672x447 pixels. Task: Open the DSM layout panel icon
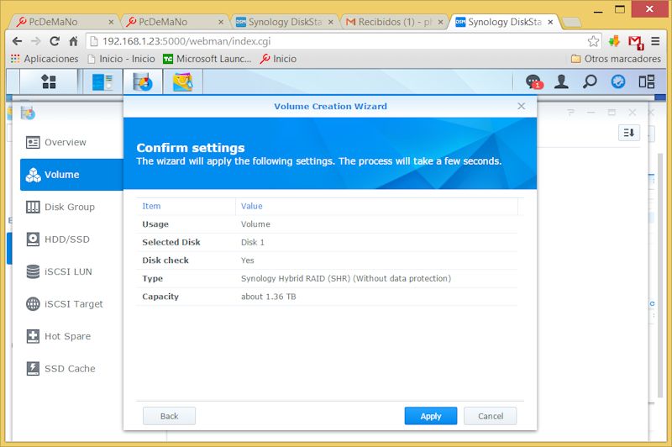[x=646, y=82]
